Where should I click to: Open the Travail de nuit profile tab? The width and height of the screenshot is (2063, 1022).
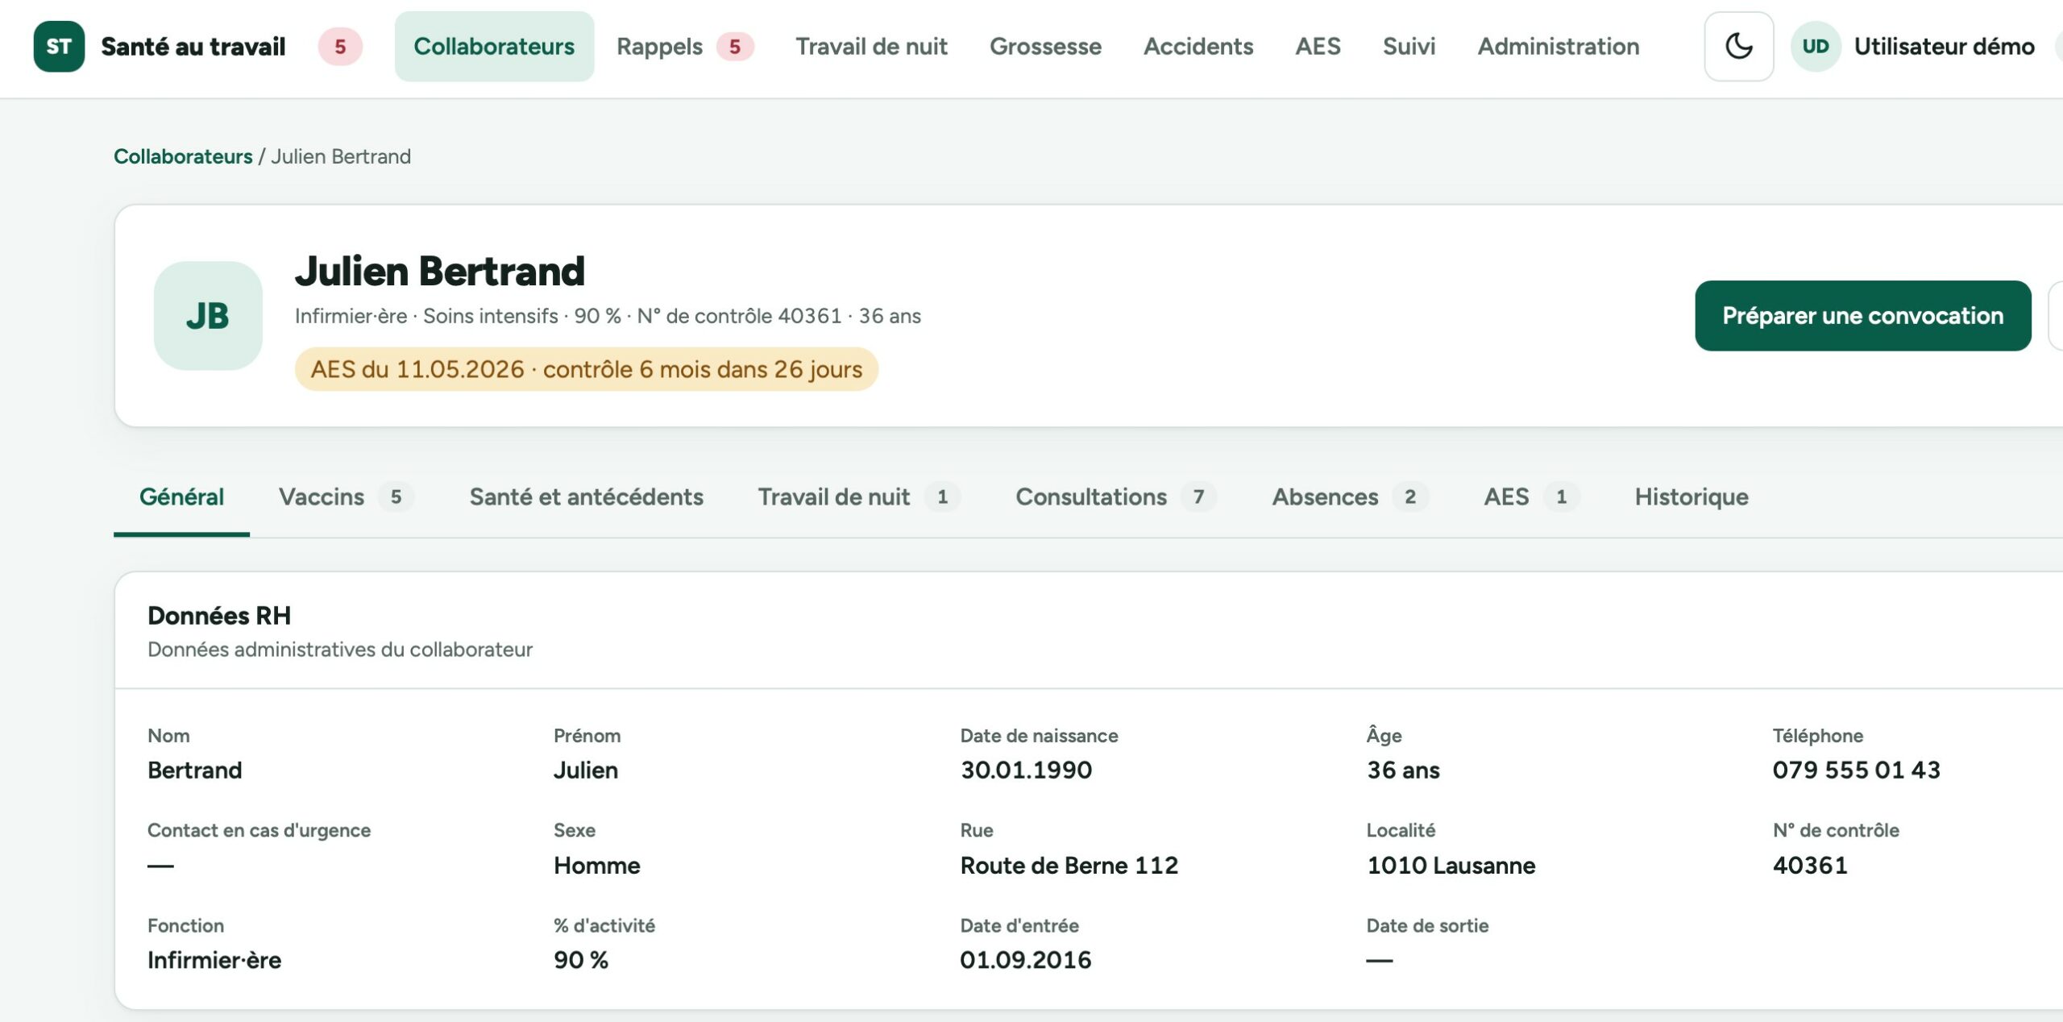tap(858, 496)
